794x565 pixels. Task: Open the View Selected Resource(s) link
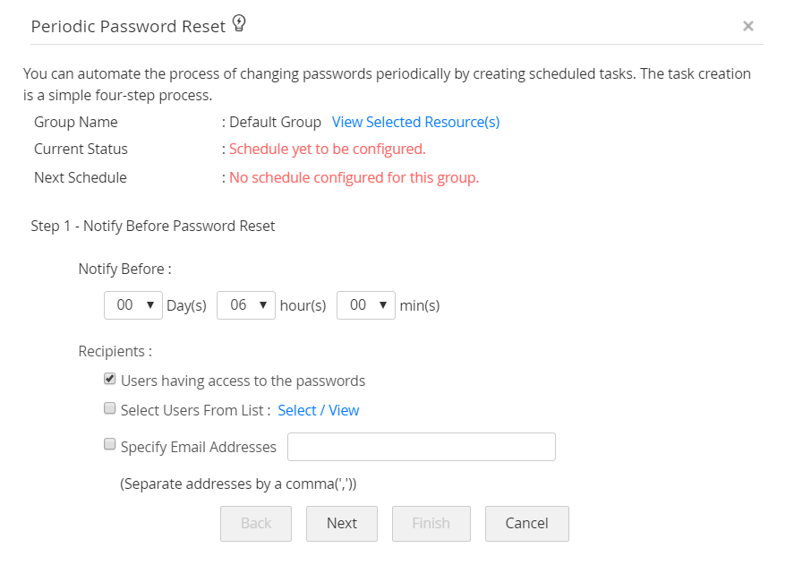[415, 122]
